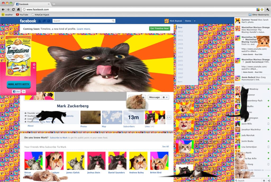
Task: Expand the account dropdown arrow beside Home
Action: pos(195,21)
